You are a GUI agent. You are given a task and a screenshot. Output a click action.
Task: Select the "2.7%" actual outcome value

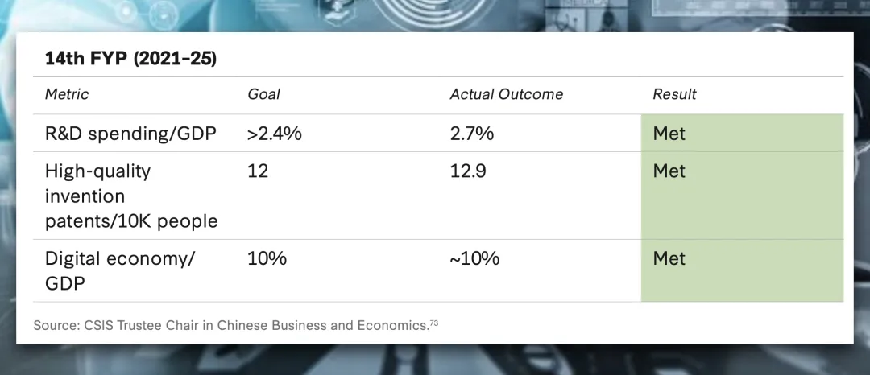(471, 134)
